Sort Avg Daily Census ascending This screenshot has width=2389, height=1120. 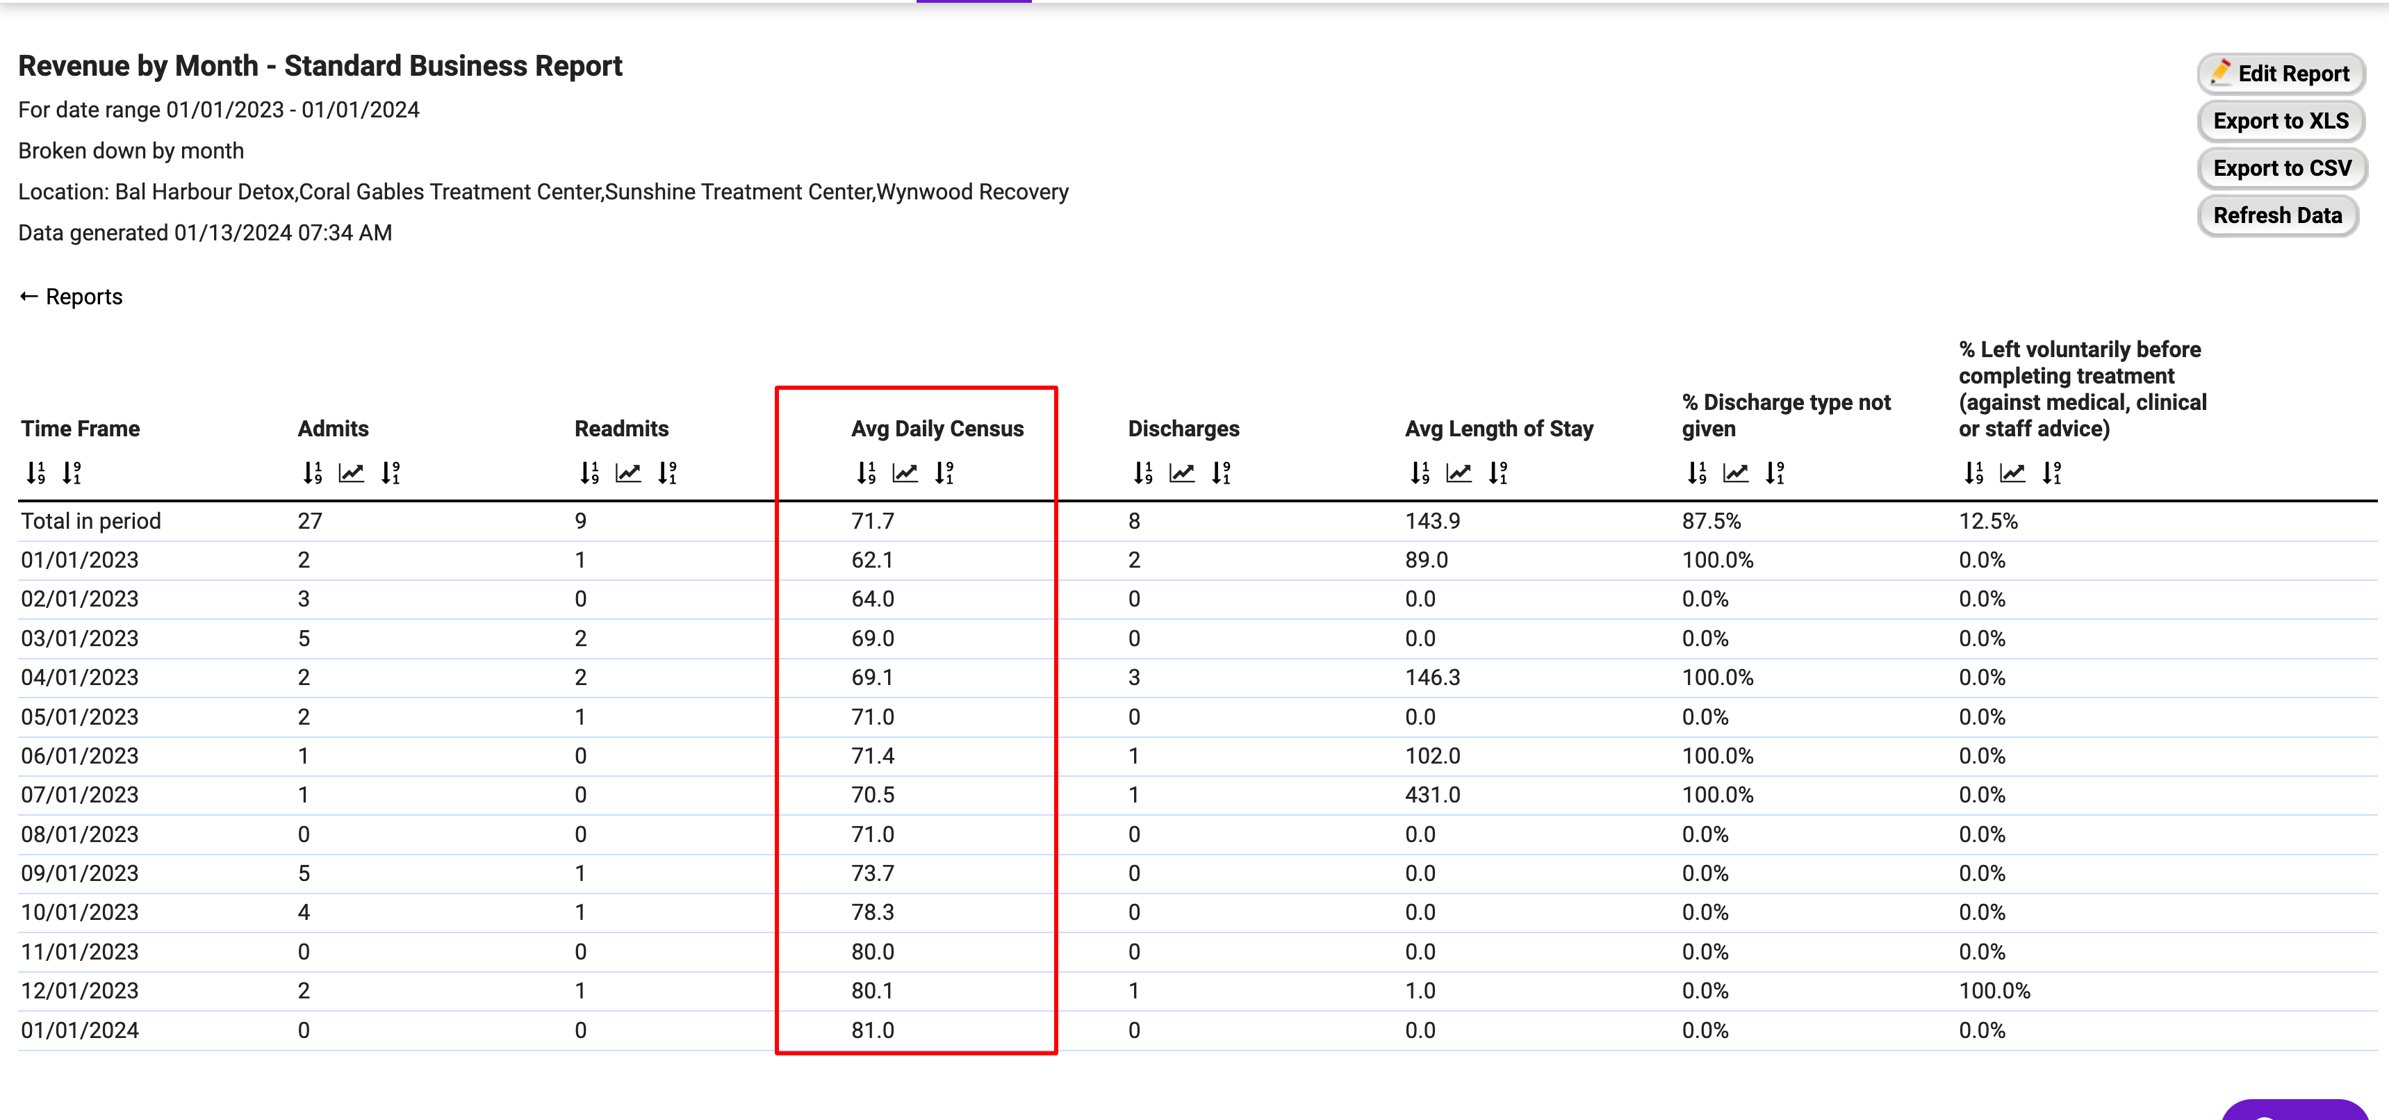tap(867, 473)
